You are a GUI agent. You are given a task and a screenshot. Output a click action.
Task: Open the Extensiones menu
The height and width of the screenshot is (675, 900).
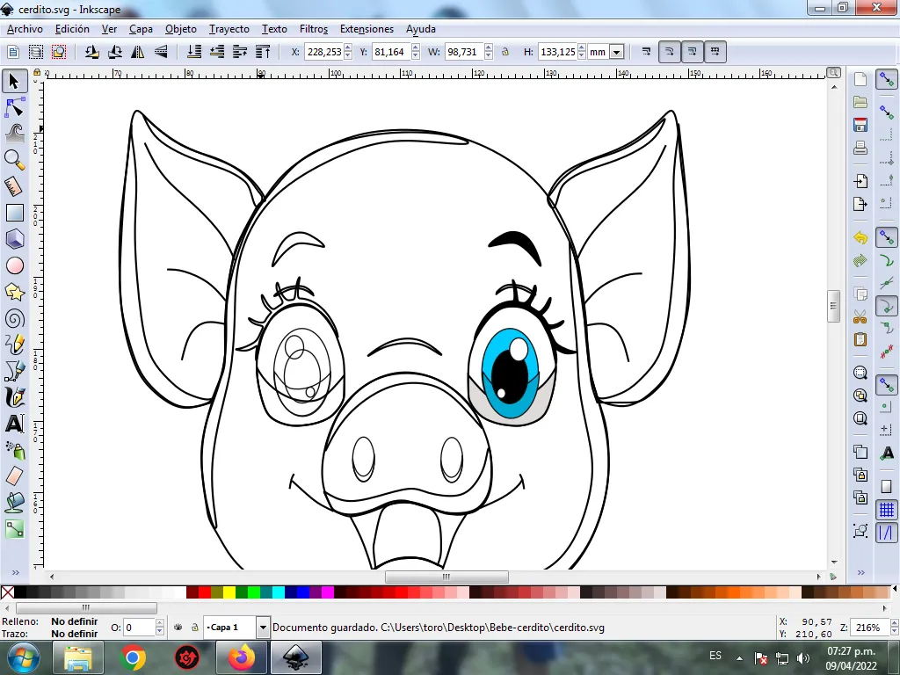click(x=367, y=29)
